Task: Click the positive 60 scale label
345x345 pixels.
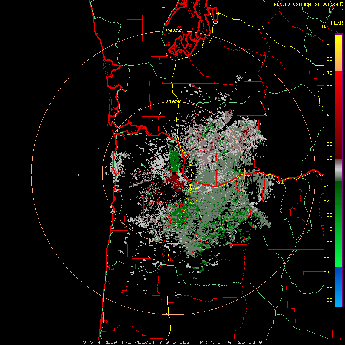Action: click(329, 87)
